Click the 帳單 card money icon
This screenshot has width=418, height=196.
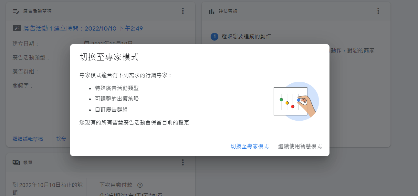click(16, 163)
